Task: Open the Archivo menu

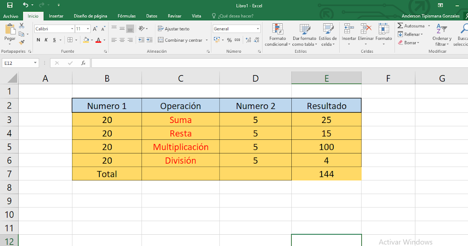Action: 11,16
